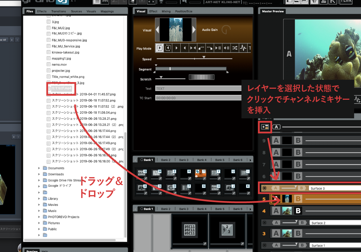
Task: Adjust the Scratch slider
Action: [170, 78]
